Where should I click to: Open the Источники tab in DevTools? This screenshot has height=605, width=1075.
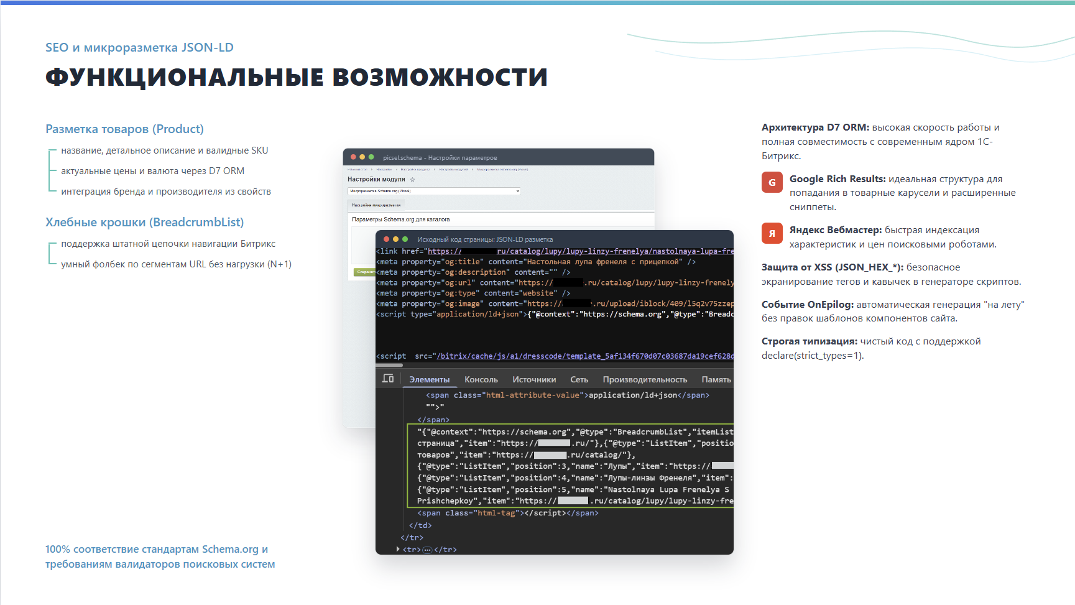[534, 380]
